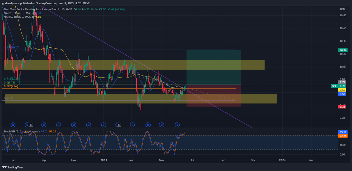Click the orange 92.25 Stoch RSI value label
Screen dimensions: 352x171
[x=342, y=136]
